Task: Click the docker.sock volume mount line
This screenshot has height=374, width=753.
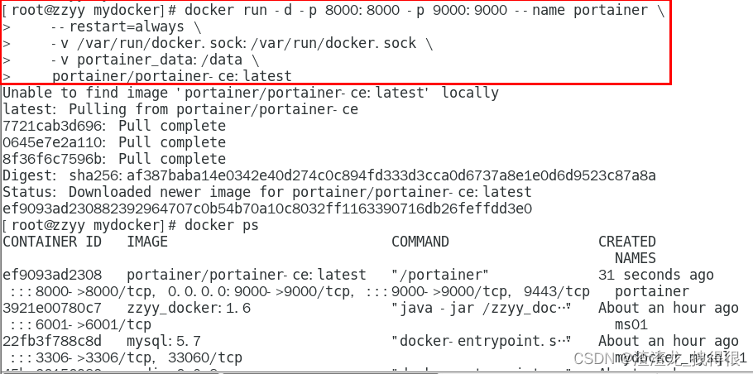Action: (x=242, y=43)
